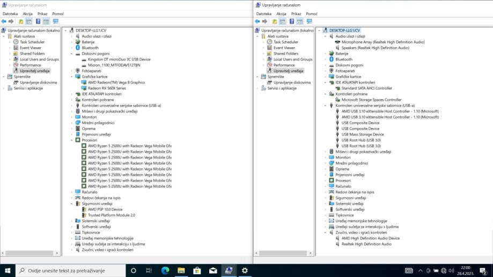Select Event Viewer in right window sidebar

(284, 48)
